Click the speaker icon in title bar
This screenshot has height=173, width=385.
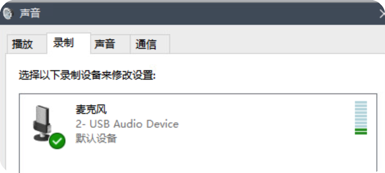(x=8, y=14)
